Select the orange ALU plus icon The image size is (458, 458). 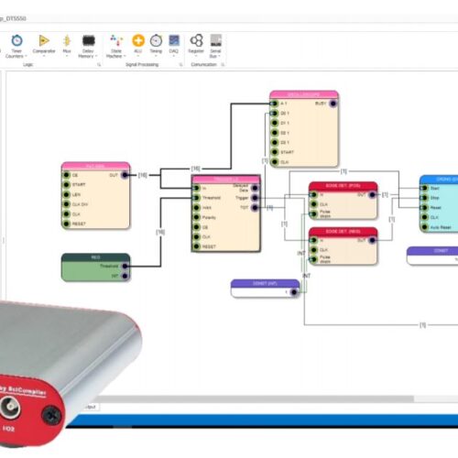click(138, 40)
